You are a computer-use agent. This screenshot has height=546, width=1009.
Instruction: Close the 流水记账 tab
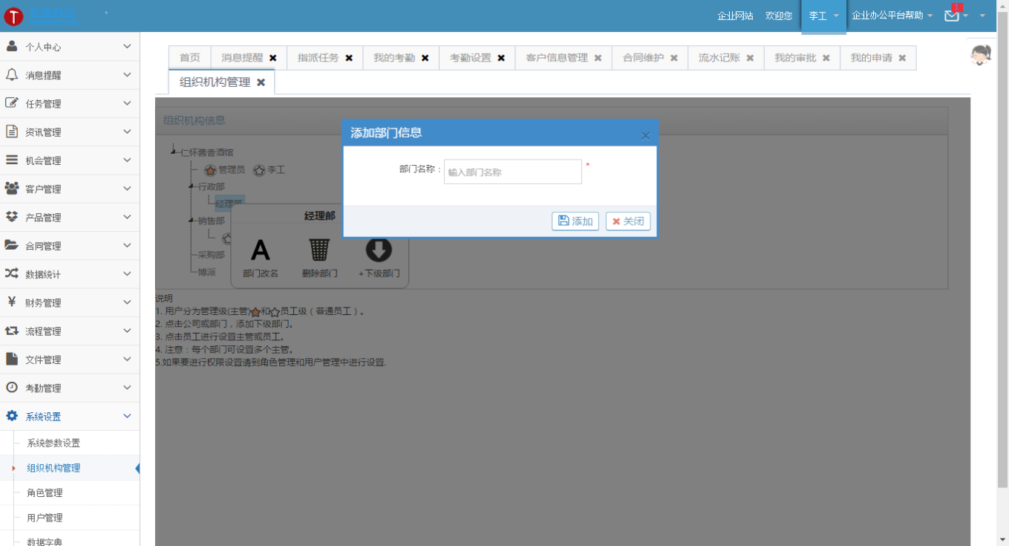coord(750,58)
